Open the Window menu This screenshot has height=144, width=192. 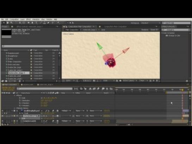(49, 19)
